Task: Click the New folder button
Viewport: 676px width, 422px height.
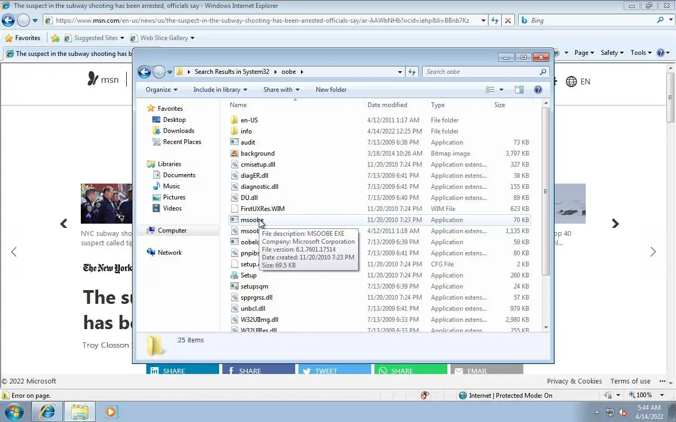Action: 331,90
